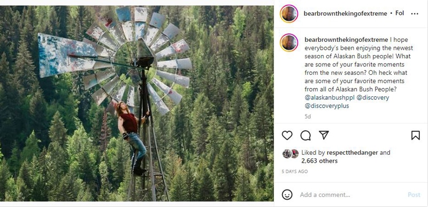This screenshot has height=207, width=428.
Task: Click the windmill photo
Action: [x=137, y=103]
